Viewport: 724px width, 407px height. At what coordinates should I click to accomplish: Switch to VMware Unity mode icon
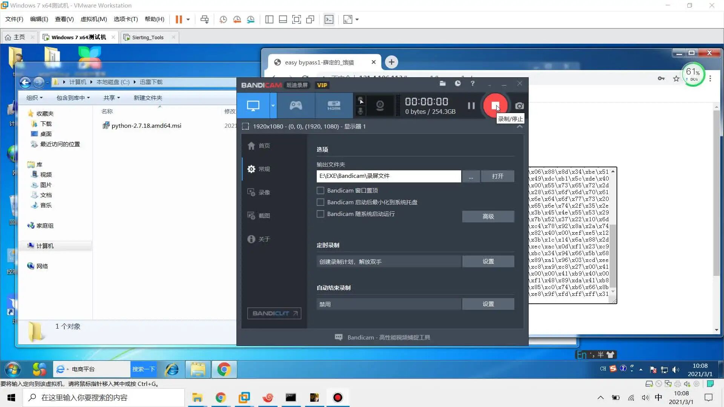click(310, 20)
